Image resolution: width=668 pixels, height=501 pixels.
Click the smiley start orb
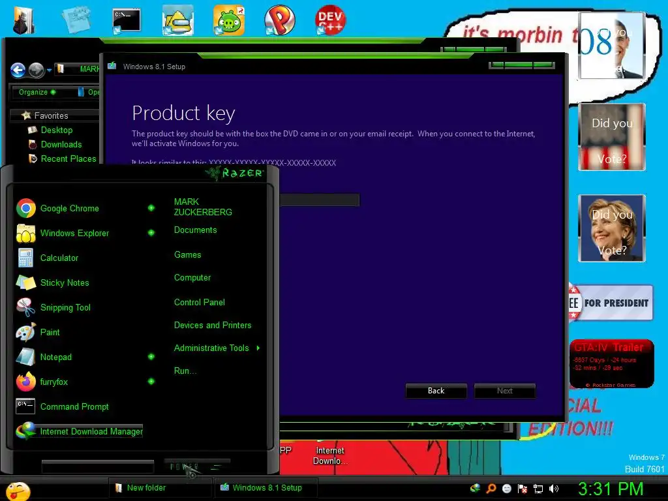[18, 491]
